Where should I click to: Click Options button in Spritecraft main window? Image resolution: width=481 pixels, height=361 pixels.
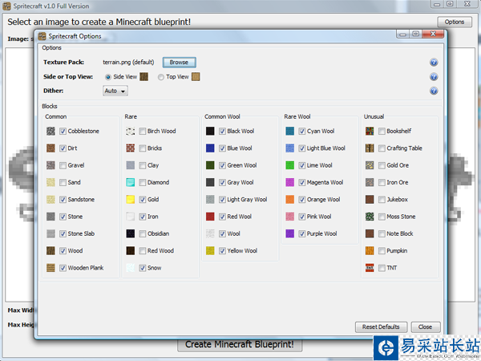click(455, 22)
